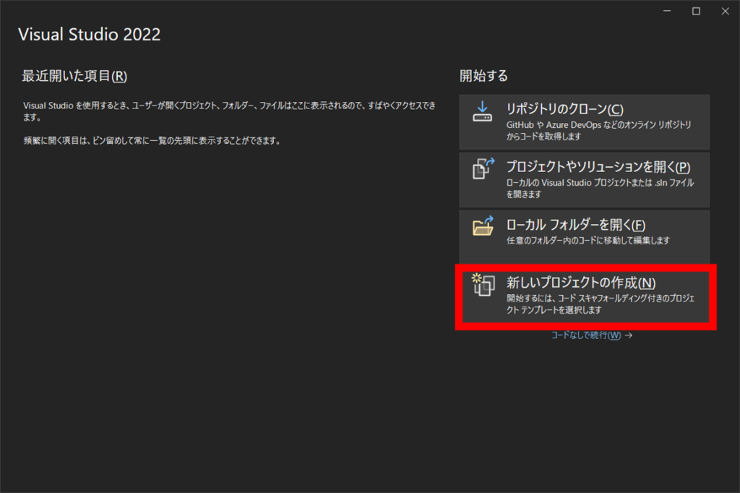This screenshot has height=493, width=740.
Task: Click the 開始する section heading
Action: click(483, 76)
